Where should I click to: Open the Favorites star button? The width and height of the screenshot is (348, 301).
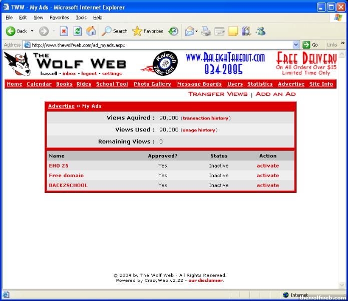pos(148,31)
